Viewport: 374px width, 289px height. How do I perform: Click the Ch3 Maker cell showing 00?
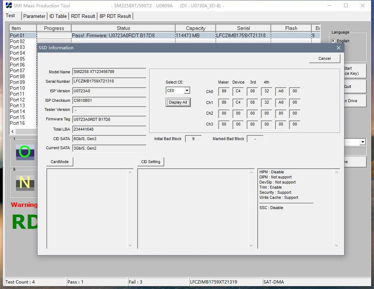tap(224, 124)
